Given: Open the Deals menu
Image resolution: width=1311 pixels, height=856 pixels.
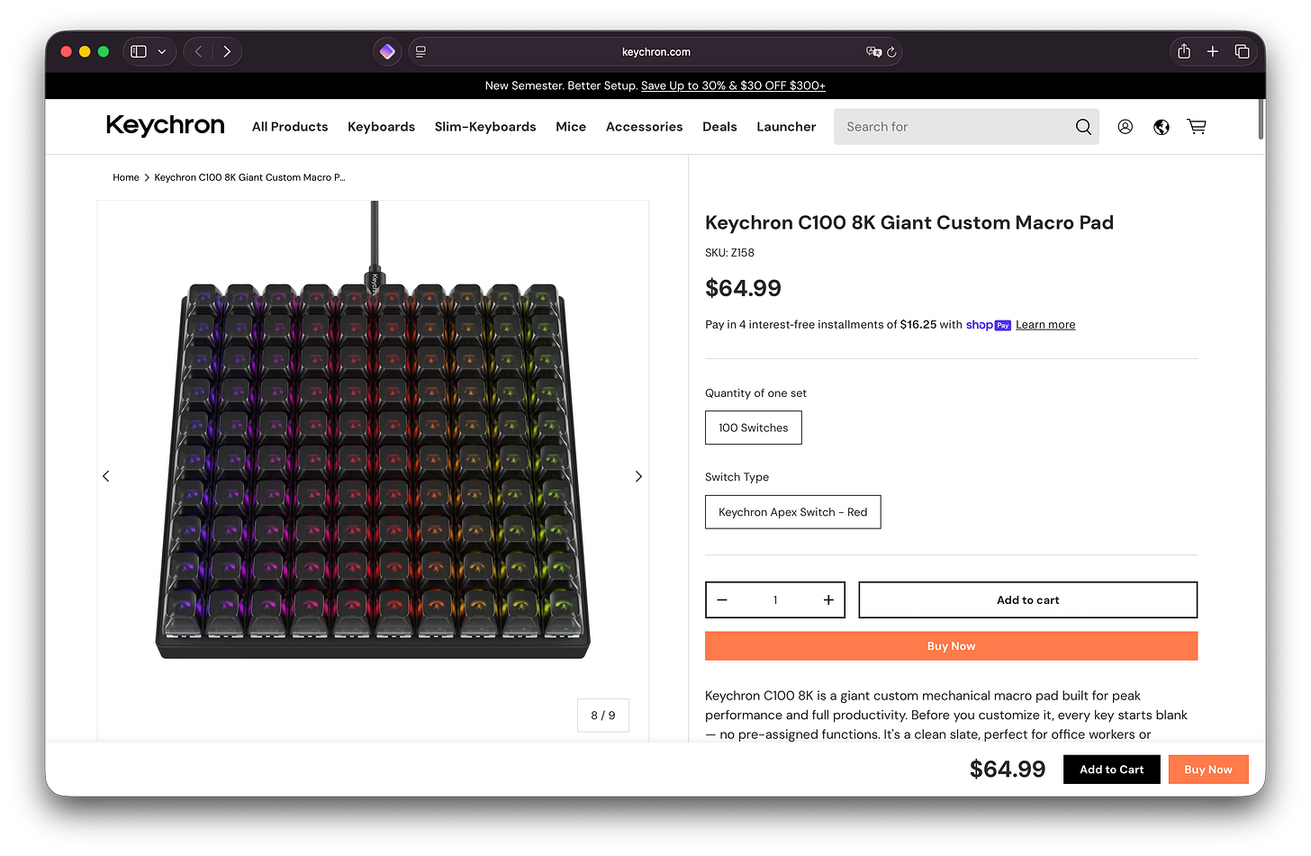Looking at the screenshot, I should (x=719, y=127).
